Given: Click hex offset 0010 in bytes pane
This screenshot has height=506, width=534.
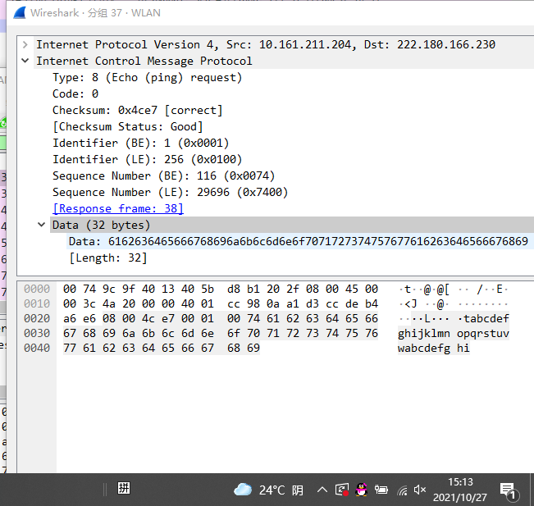Looking at the screenshot, I should 37,303.
